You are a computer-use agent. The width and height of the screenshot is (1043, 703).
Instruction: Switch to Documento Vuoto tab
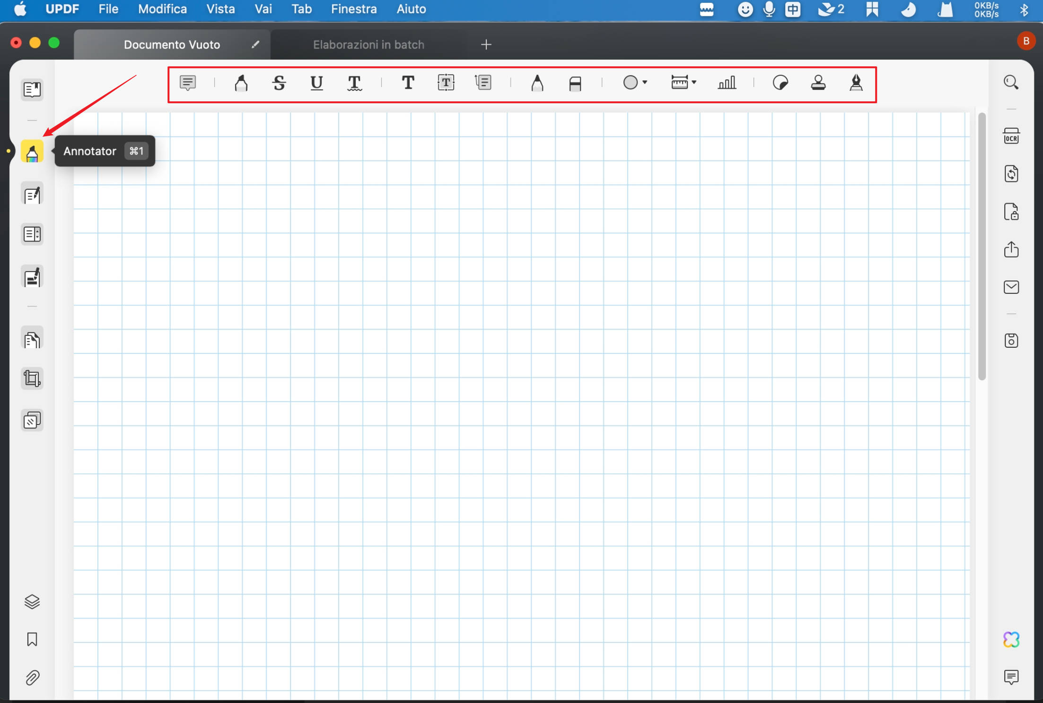tap(172, 44)
